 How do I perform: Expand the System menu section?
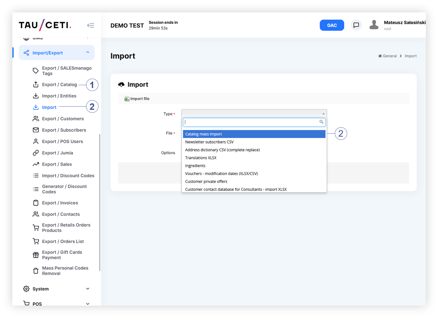pos(88,289)
